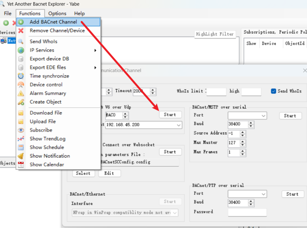Click the Add BACnet Channel green plus icon
Screen dimensions: 307x228
[x=21, y=22]
